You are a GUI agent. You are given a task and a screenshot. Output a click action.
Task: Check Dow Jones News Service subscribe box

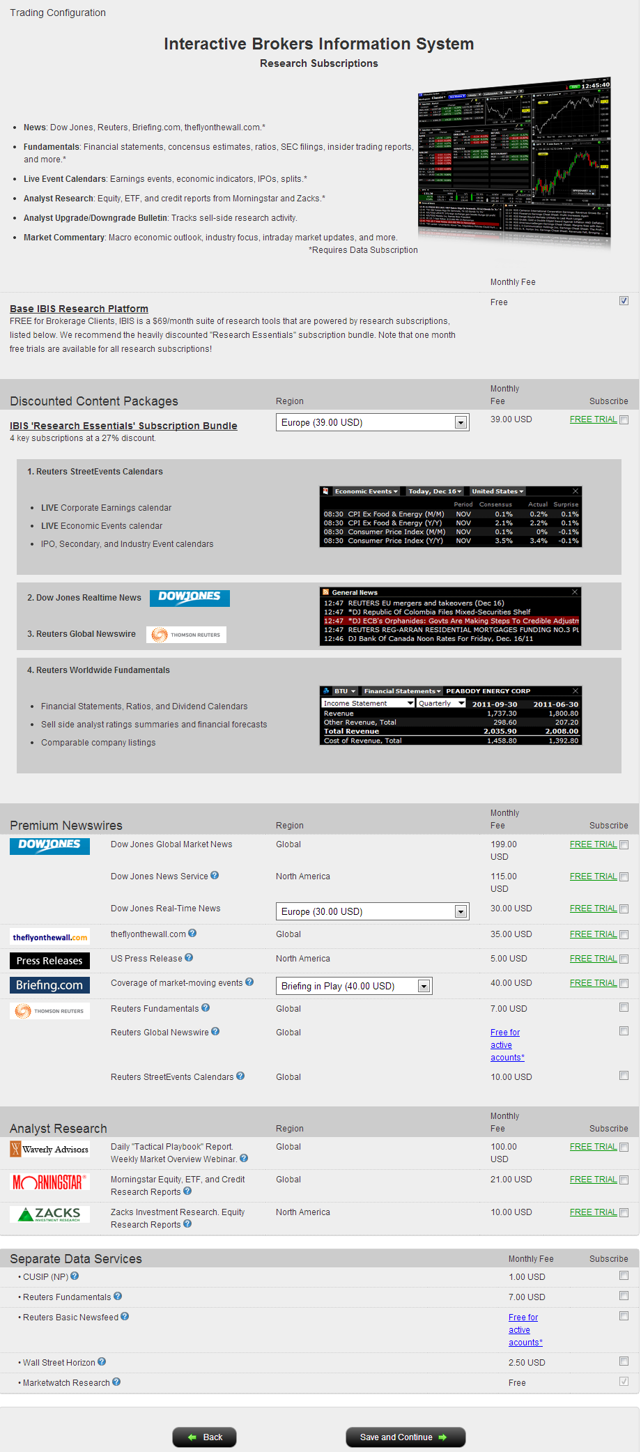[624, 877]
